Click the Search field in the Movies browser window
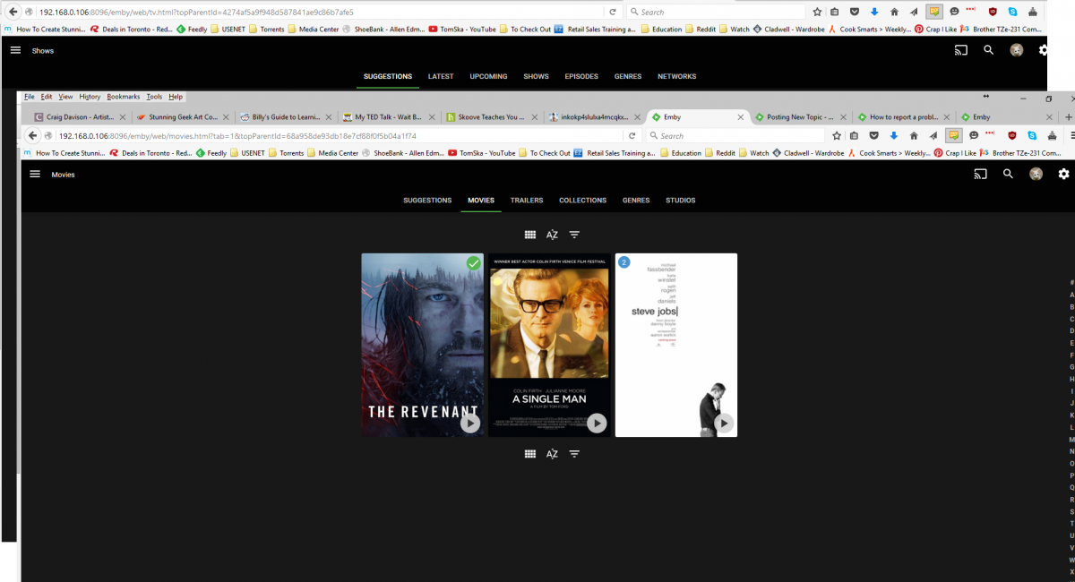The height and width of the screenshot is (582, 1075). pos(735,135)
